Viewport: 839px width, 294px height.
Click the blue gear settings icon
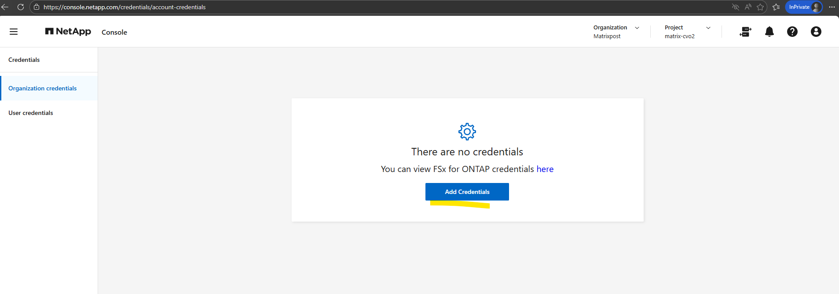point(467,131)
